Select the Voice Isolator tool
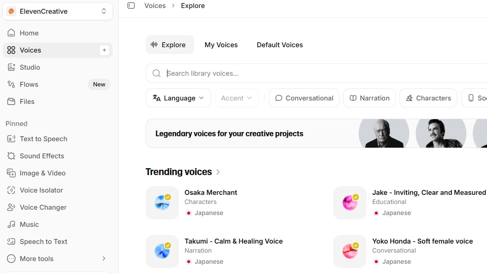This screenshot has height=274, width=487. point(41,190)
